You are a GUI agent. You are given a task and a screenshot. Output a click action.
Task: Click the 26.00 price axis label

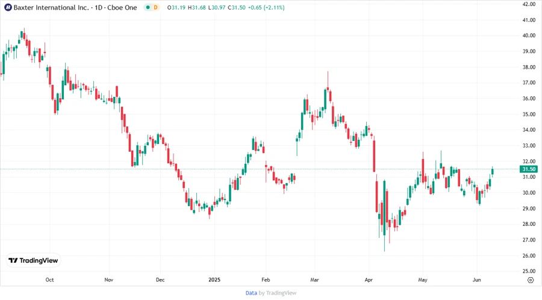pyautogui.click(x=529, y=256)
